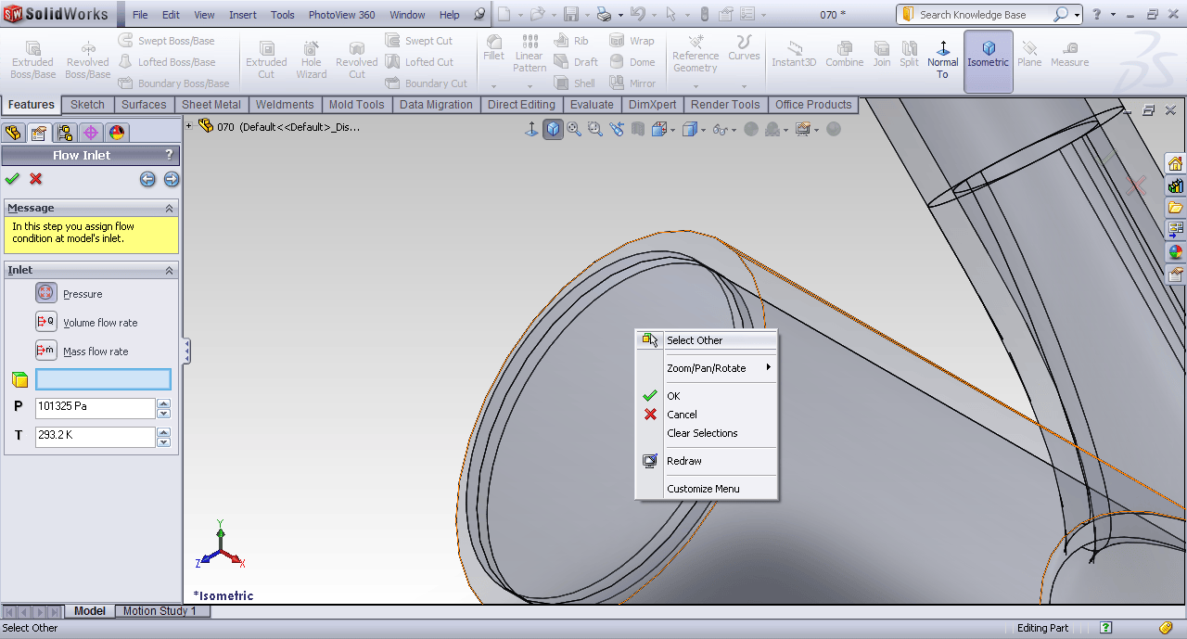Image resolution: width=1187 pixels, height=639 pixels.
Task: Open DisplayManager tab icon
Action: [x=117, y=133]
